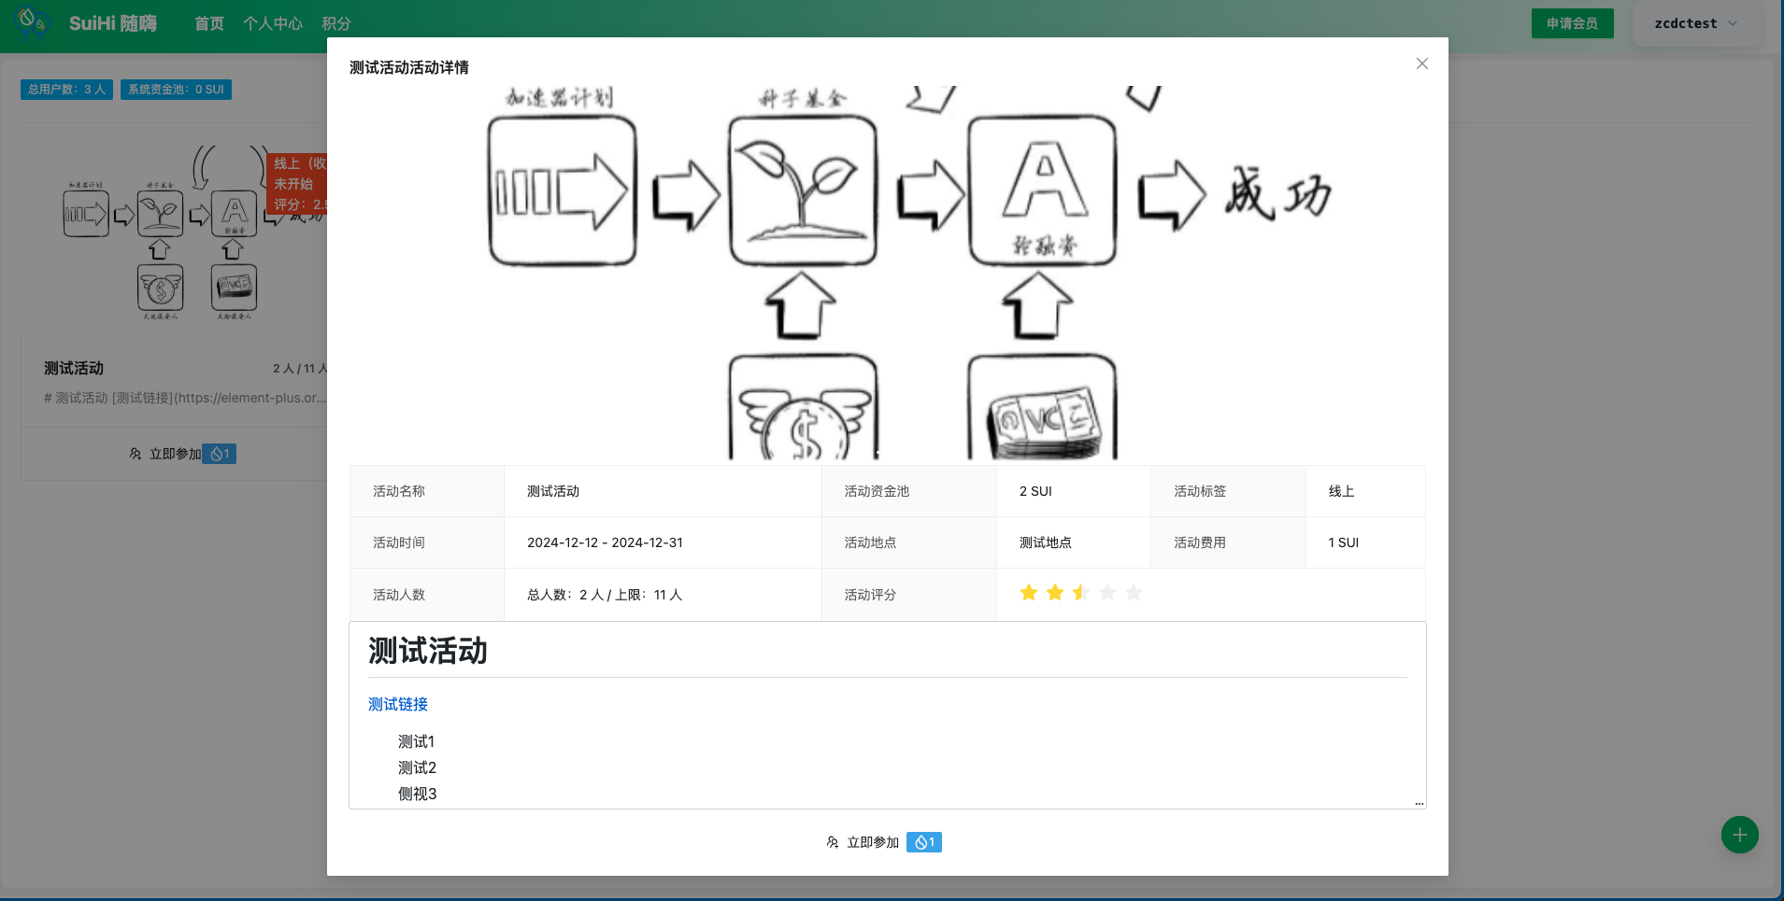This screenshot has width=1784, height=901.
Task: Set rating to the second star
Action: [1055, 593]
